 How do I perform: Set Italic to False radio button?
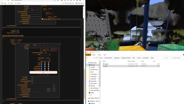coord(49,65)
